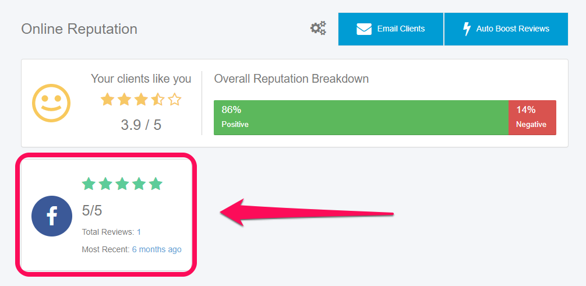
Task: Click the empty fifth yellow star
Action: pos(175,100)
